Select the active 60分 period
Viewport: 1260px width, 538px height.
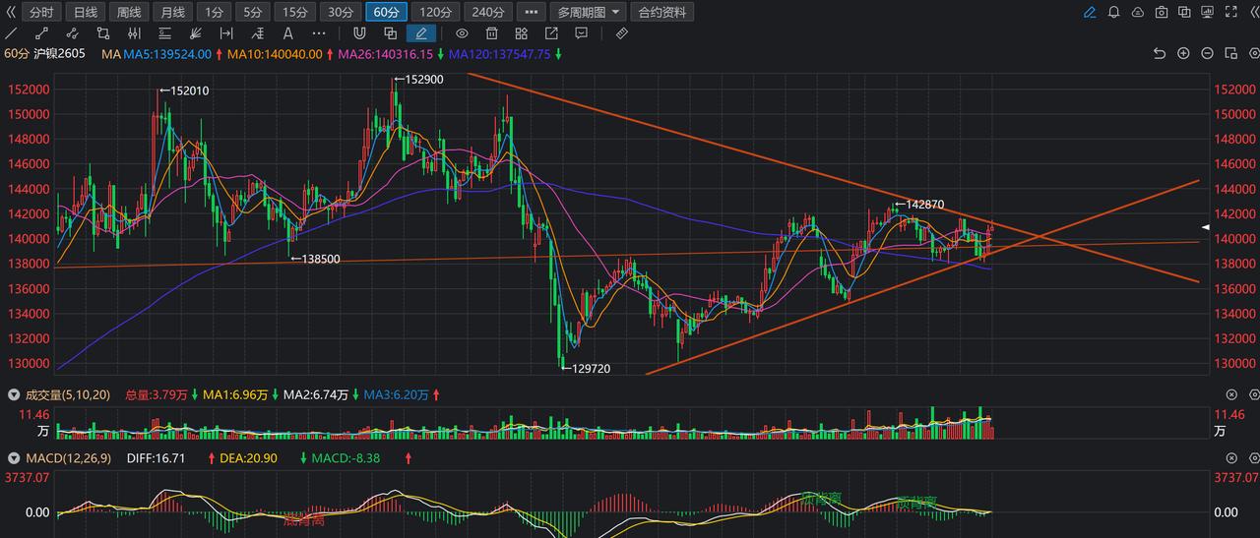(x=385, y=13)
